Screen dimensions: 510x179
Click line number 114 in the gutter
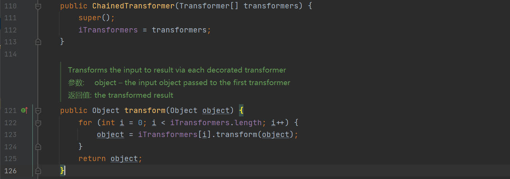(x=10, y=54)
